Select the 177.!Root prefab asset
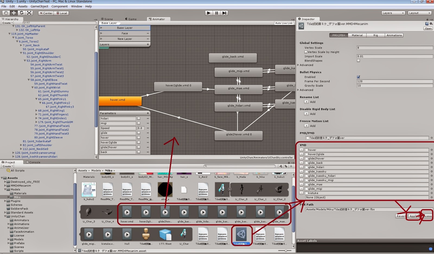Image resolution: width=434 pixels, height=254 pixels. [x=165, y=236]
